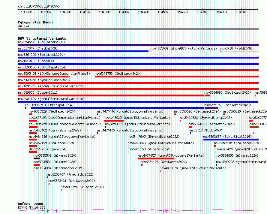This screenshot has height=214, width=267.
Task: Select the nsv6373753 (Sedlazeck2020) label
Action: [118, 74]
